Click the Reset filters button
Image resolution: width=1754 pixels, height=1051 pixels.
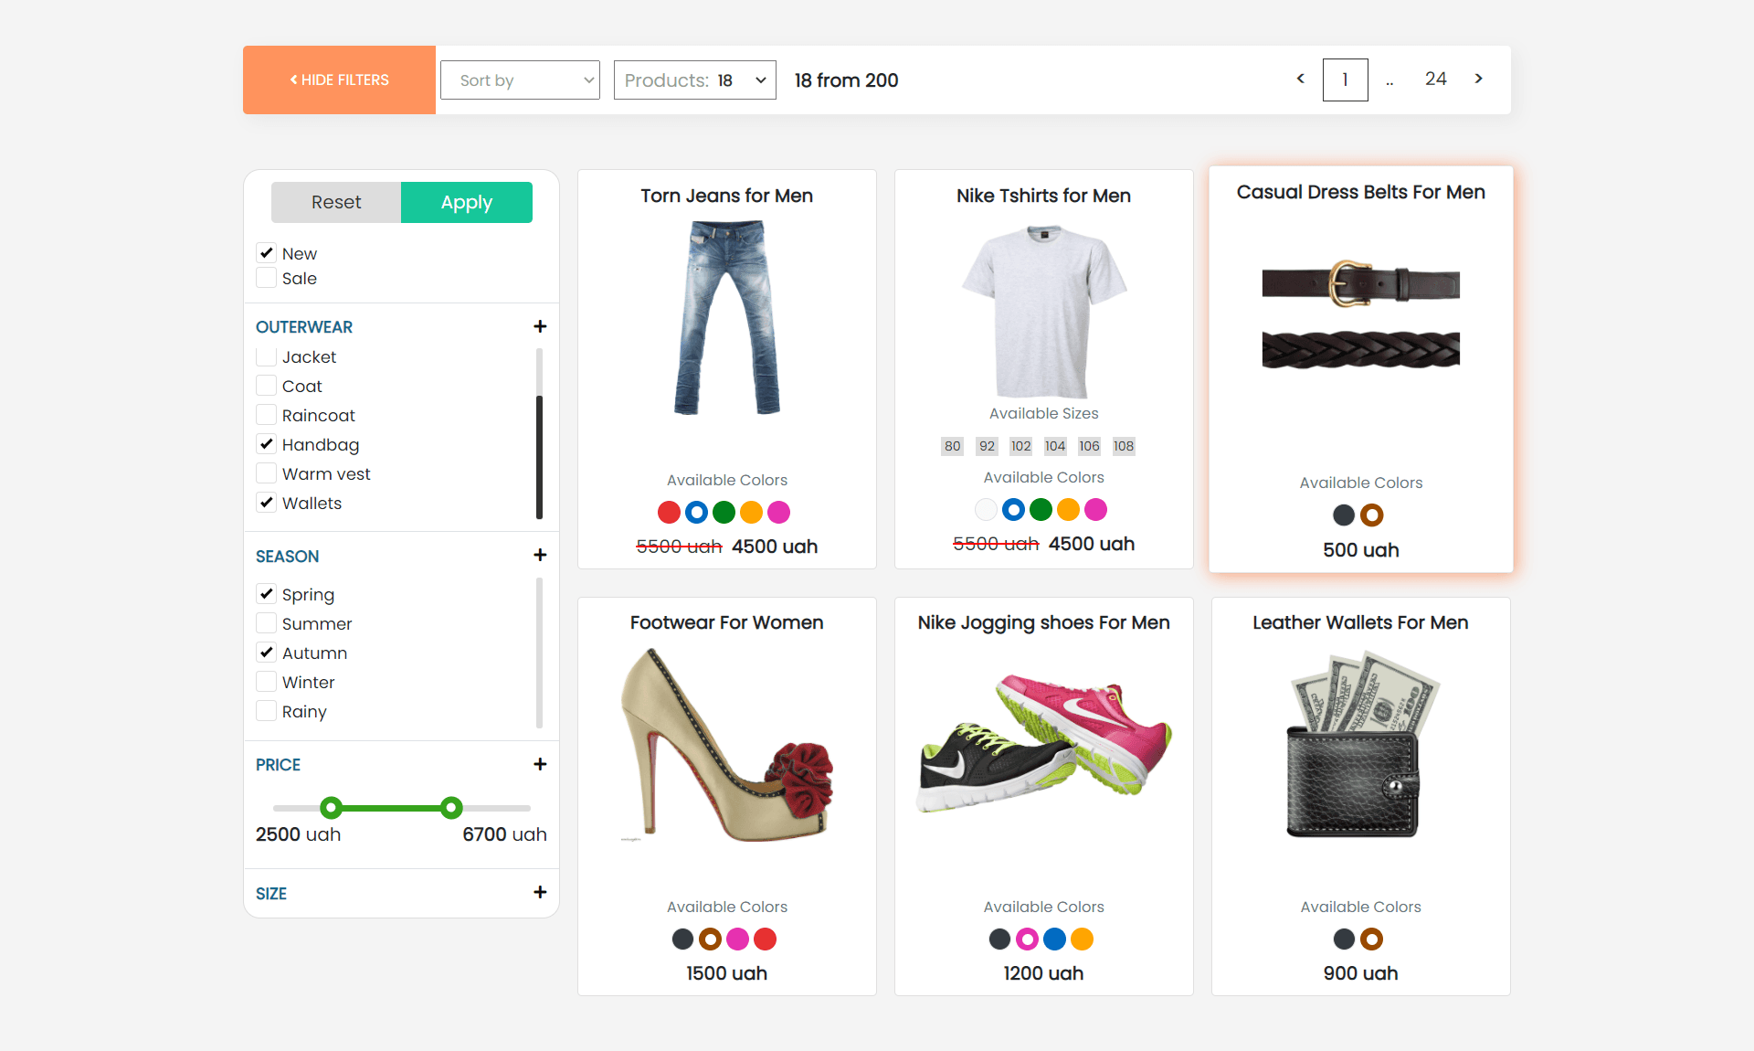point(335,202)
